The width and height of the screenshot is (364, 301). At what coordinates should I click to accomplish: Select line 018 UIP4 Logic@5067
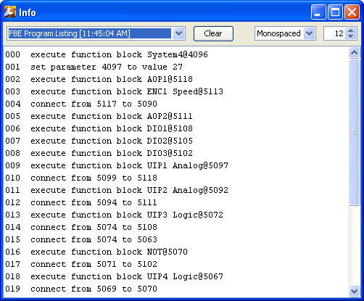tap(114, 276)
